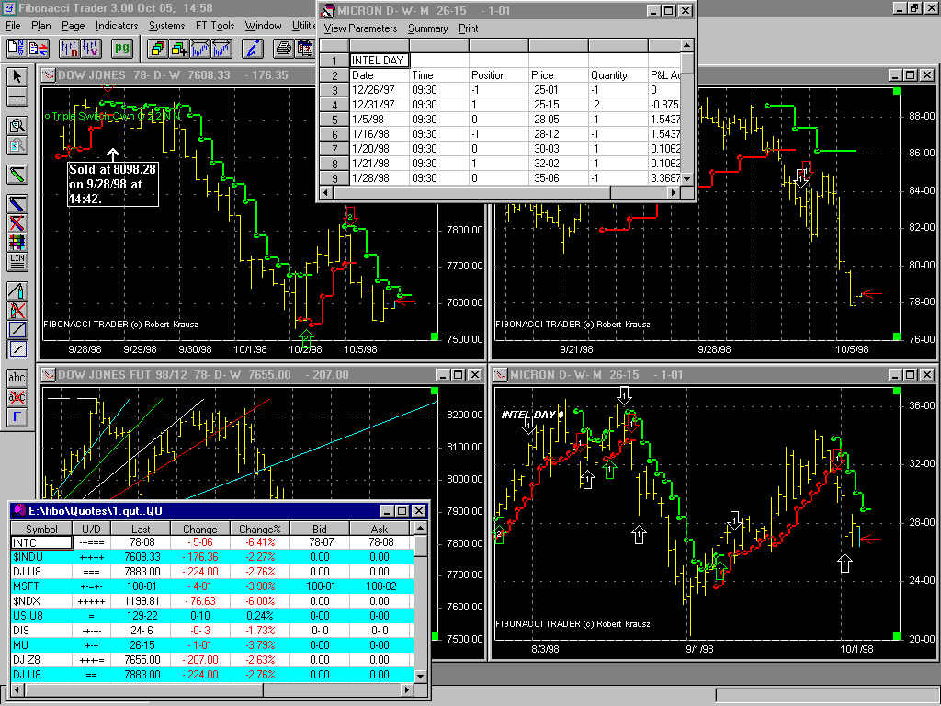Click the Change% column header in quotes window
Screen dimensions: 941x706
[260, 529]
